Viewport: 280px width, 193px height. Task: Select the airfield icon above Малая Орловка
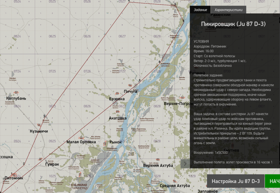coord(81,138)
